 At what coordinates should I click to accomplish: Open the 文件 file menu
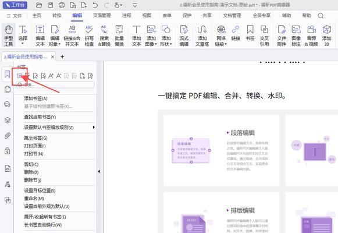click(14, 16)
